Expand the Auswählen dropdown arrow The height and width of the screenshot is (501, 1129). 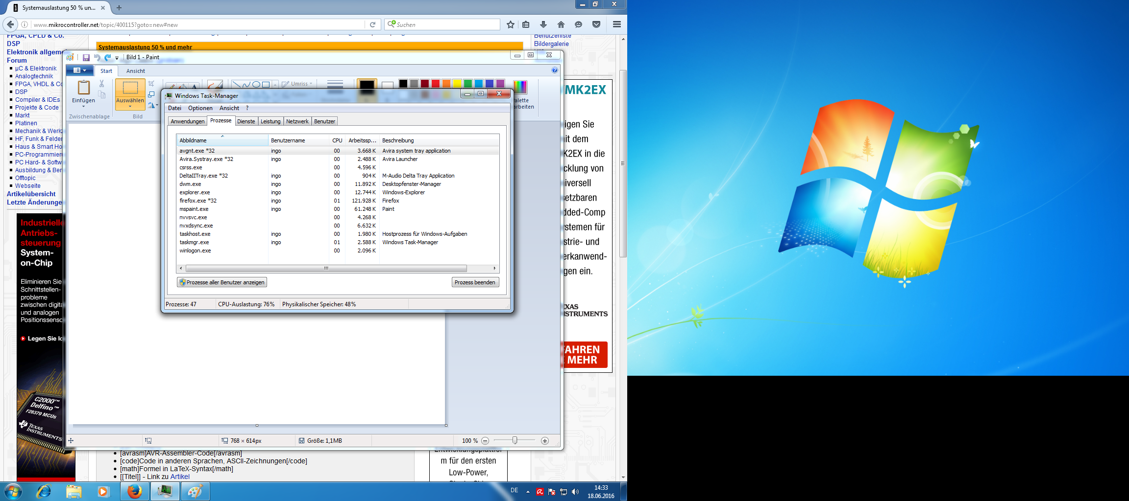tap(130, 106)
